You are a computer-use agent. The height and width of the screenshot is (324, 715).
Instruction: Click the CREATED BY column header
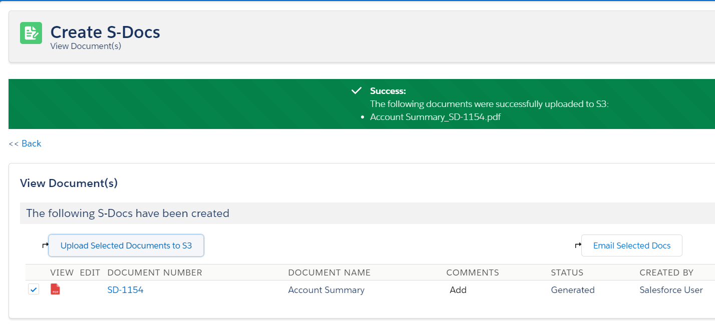point(666,272)
